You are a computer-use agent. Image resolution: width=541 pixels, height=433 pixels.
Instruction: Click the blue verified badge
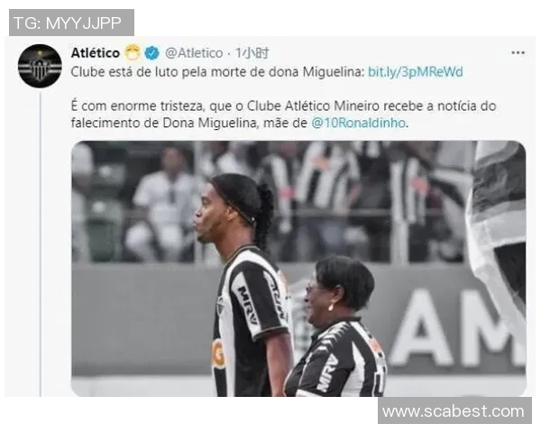[151, 53]
